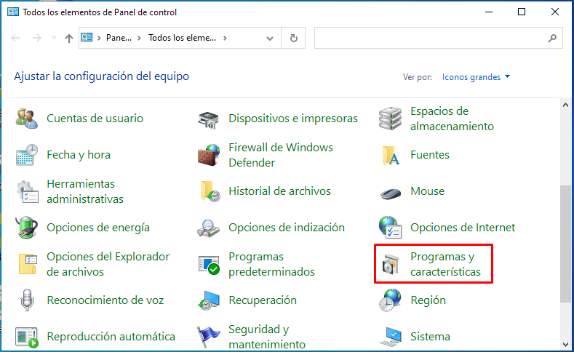Image resolution: width=574 pixels, height=352 pixels.
Task: Open Dispositivos e impresoras link
Action: tap(293, 119)
